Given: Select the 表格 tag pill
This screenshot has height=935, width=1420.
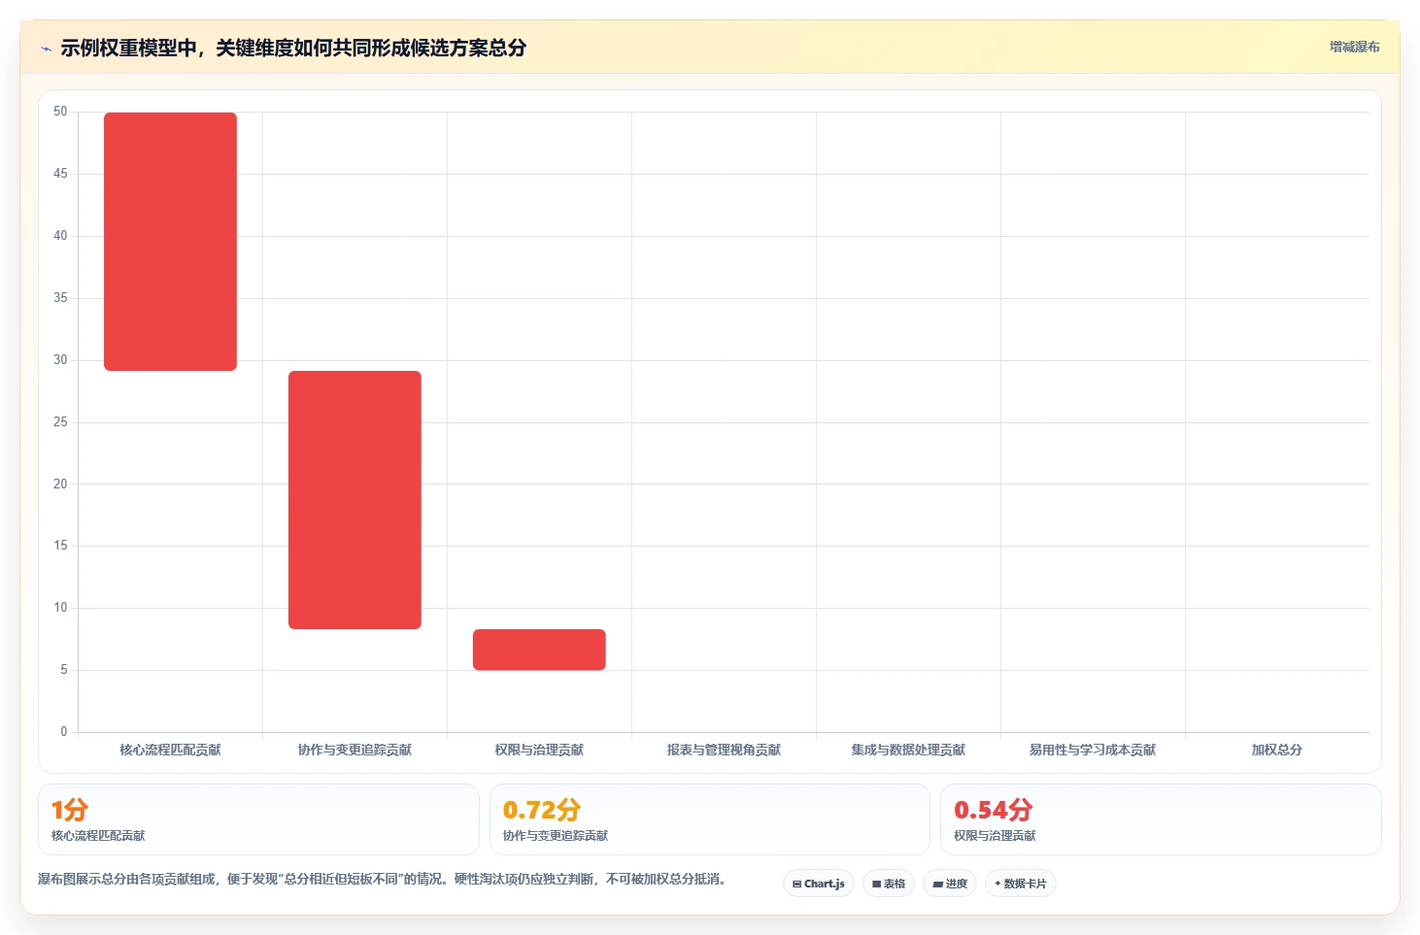Looking at the screenshot, I should tap(889, 884).
